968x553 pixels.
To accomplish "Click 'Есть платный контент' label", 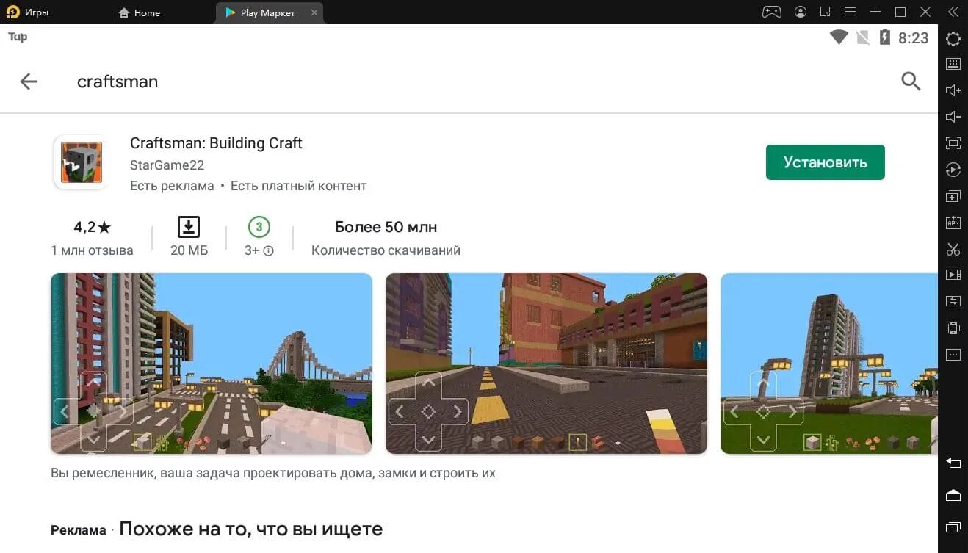I will tap(299, 186).
